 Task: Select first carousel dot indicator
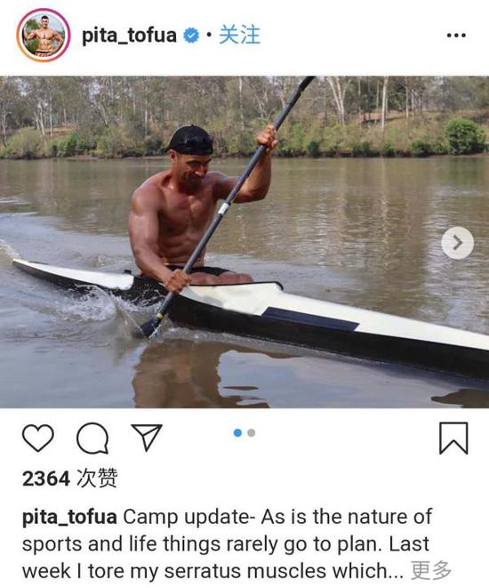point(237,432)
